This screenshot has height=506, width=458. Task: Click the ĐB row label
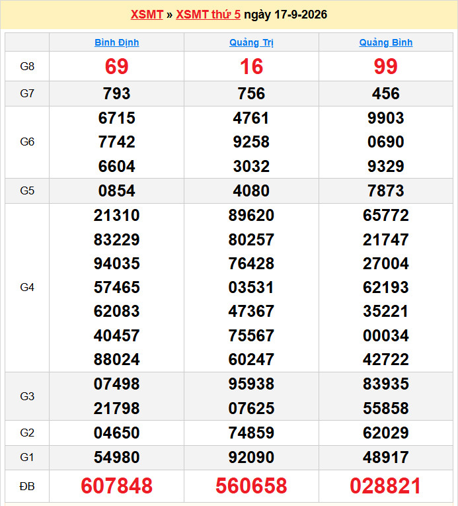27,486
